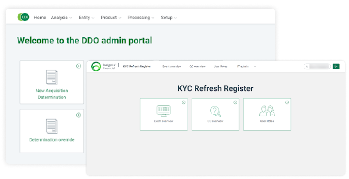Screen dimensions: 349x179
Task: Open the Setup dropdown menu
Action: [x=169, y=18]
